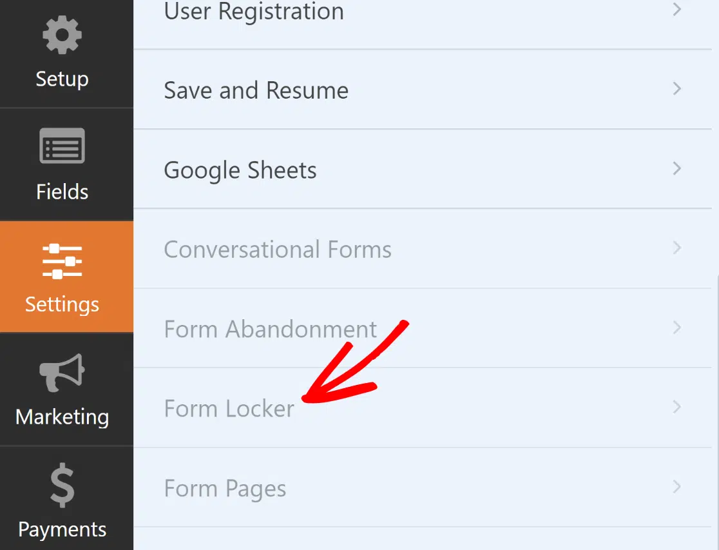Viewport: 719px width, 550px height.
Task: Open the Setup tab label
Action: [x=62, y=79]
